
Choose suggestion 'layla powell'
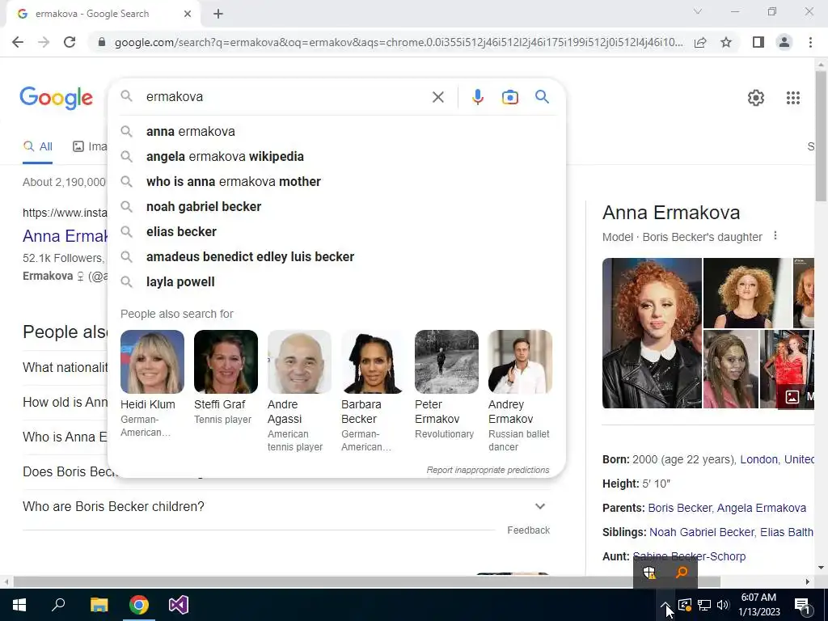coord(336,282)
